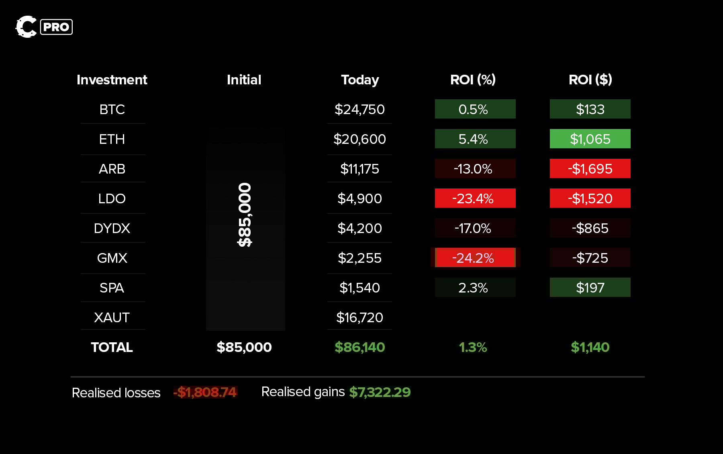Select the Investment column header

[x=112, y=80]
